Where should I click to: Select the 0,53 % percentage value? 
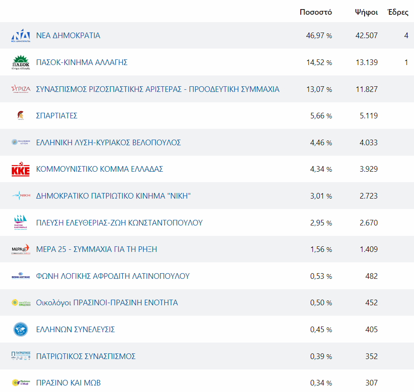[321, 276]
